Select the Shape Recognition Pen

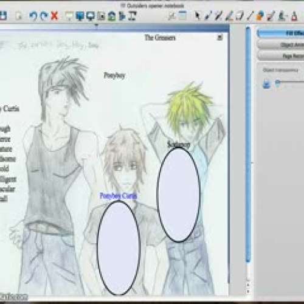pyautogui.click(x=271, y=16)
